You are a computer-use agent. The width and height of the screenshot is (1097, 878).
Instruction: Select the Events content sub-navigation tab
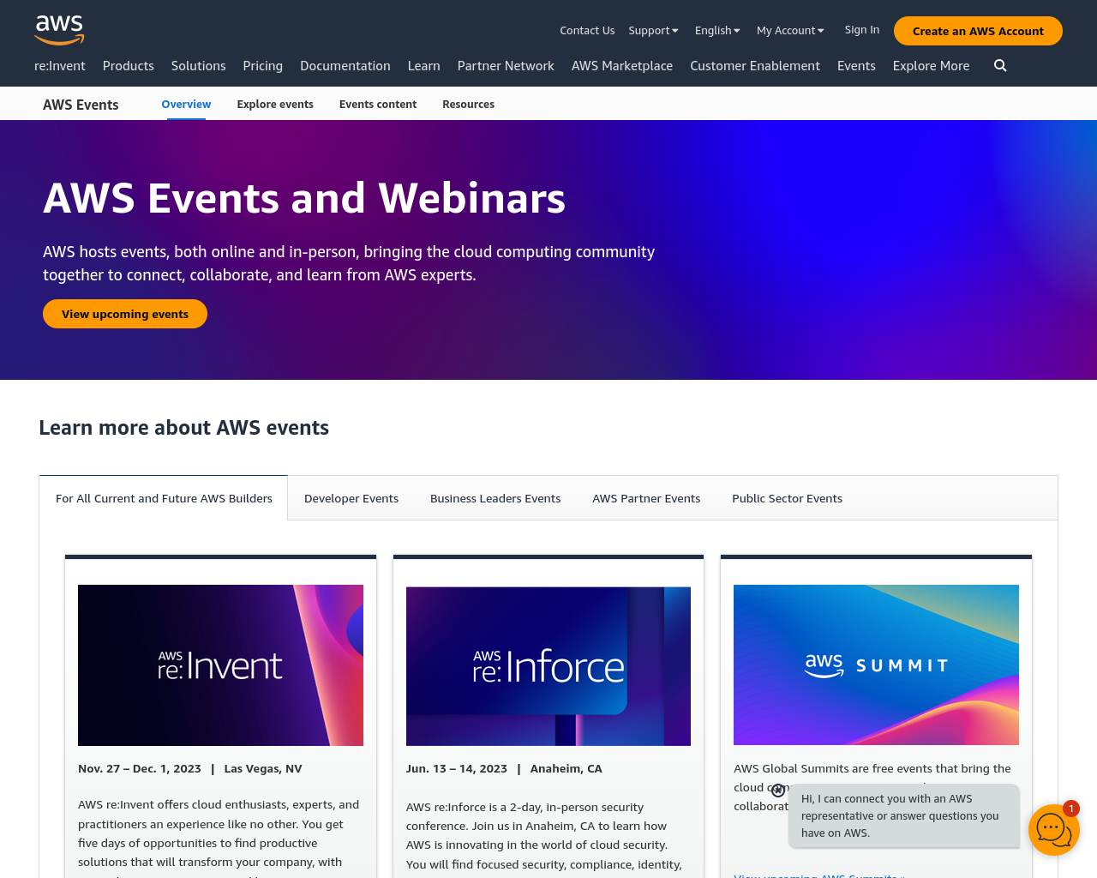[378, 104]
